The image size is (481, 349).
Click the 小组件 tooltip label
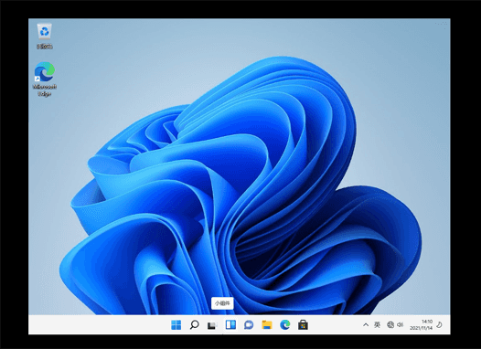[222, 303]
